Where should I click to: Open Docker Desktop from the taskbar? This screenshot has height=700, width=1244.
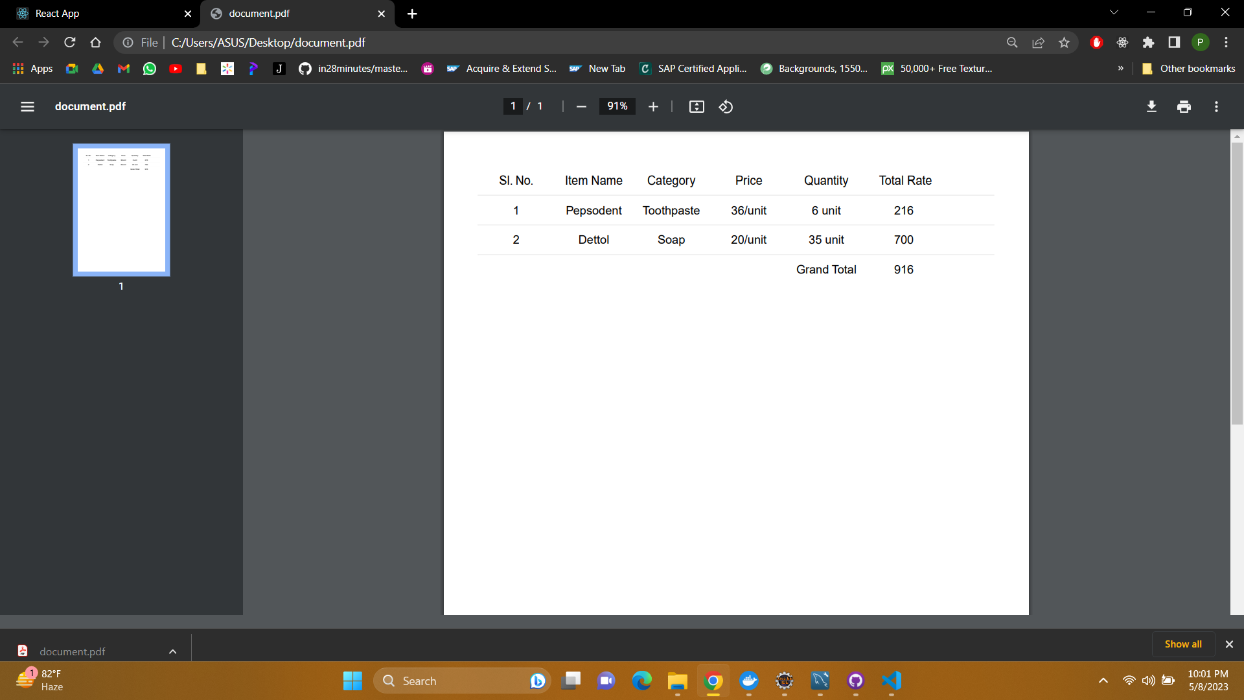(x=750, y=681)
